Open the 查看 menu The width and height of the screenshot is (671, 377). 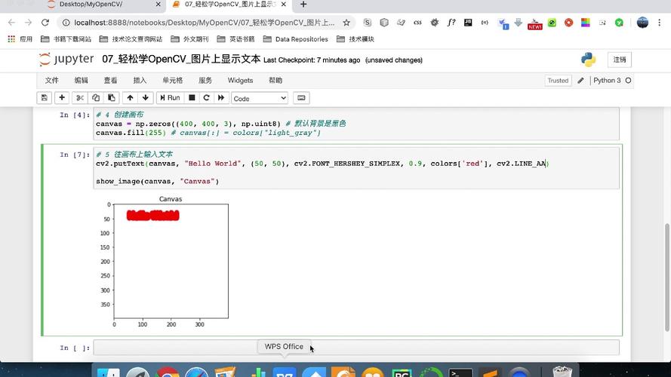(x=110, y=81)
